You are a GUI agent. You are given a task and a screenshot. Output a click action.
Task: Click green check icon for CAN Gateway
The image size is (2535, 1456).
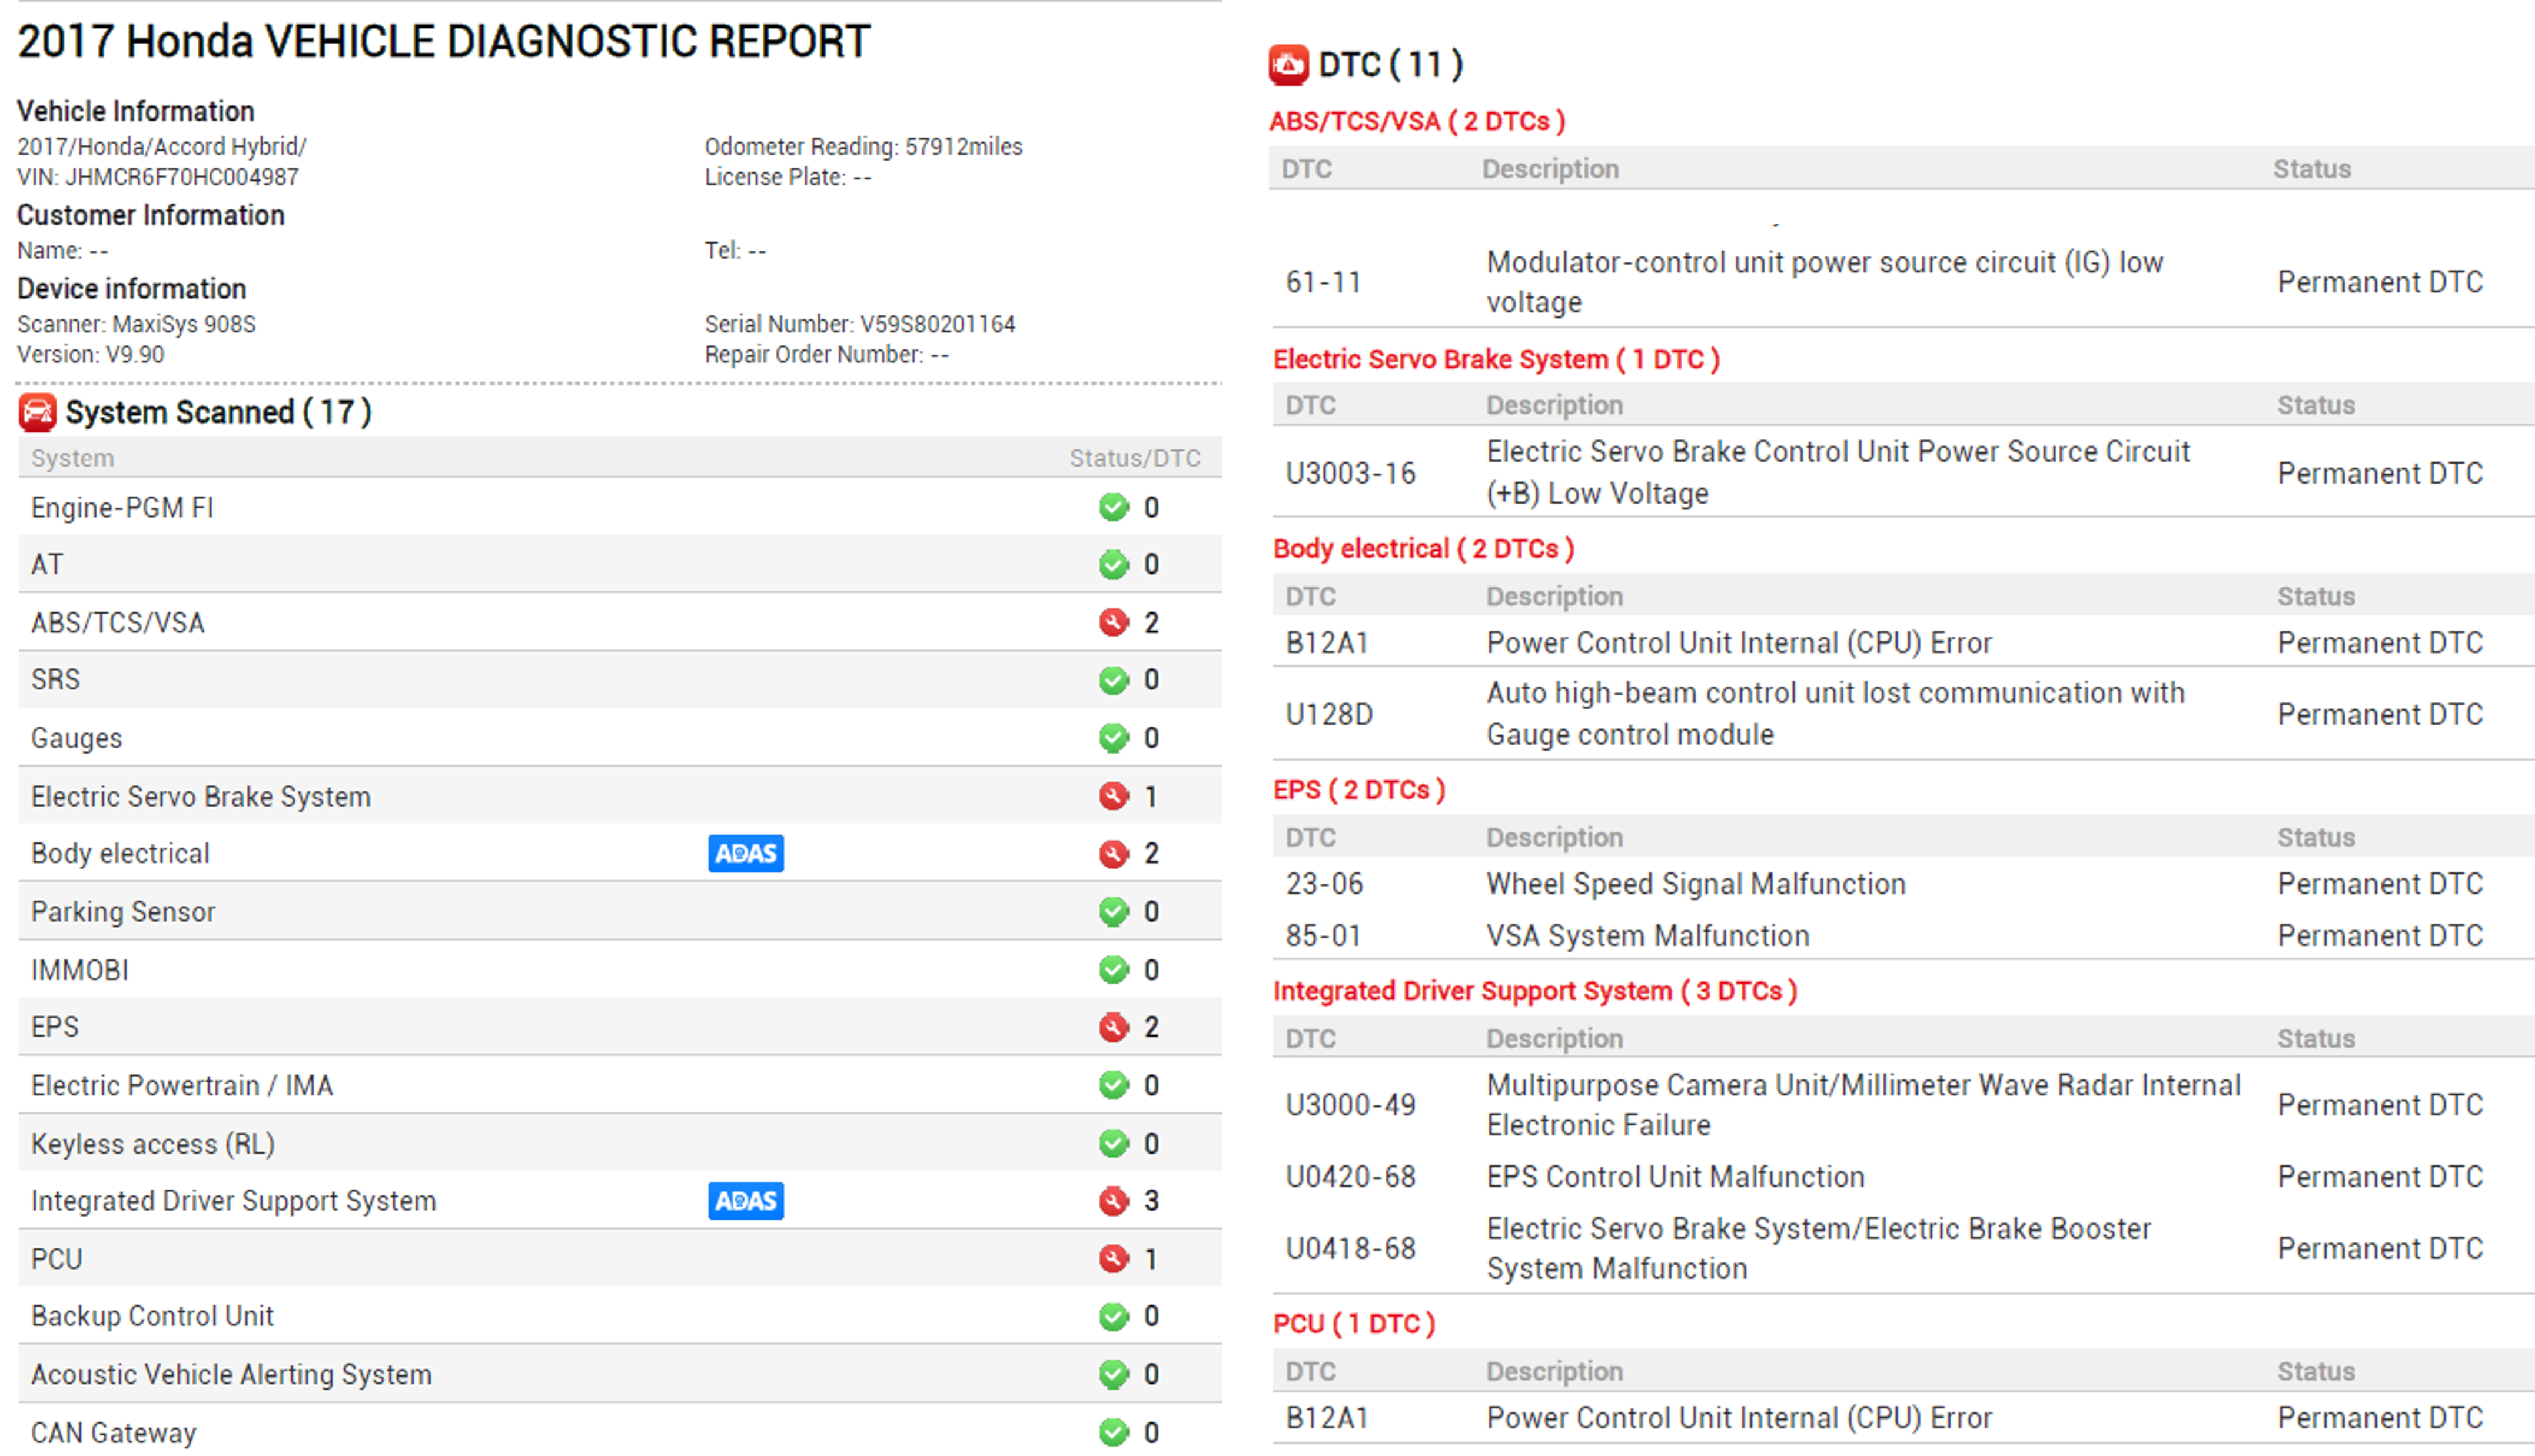tap(1114, 1432)
